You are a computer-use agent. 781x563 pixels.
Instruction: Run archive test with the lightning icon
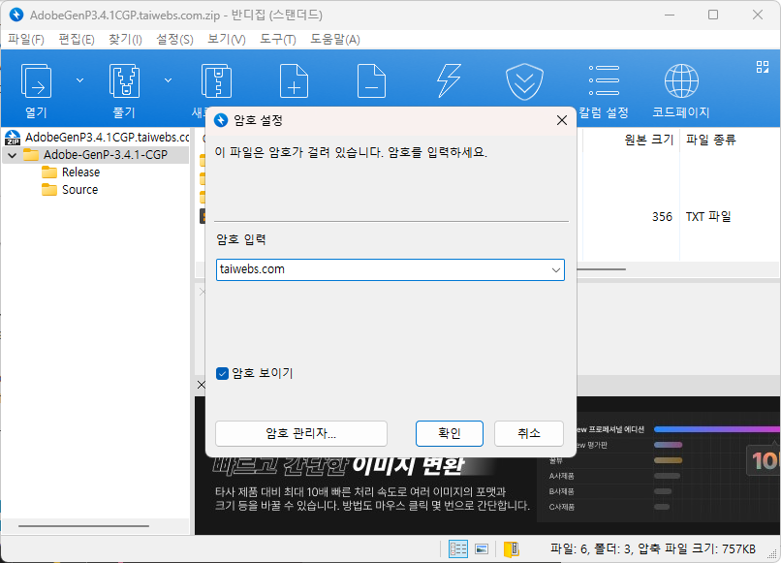click(449, 80)
